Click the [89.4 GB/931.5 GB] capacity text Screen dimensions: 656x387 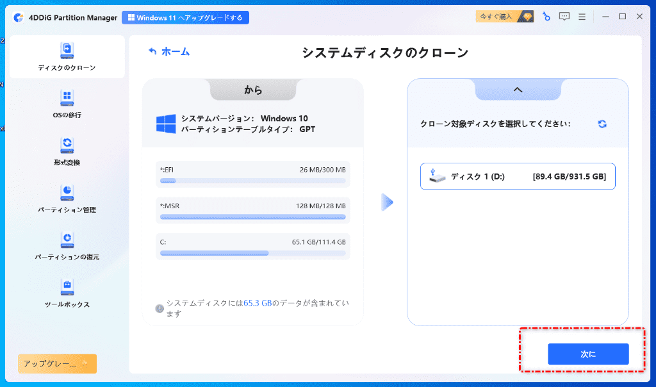tap(570, 177)
